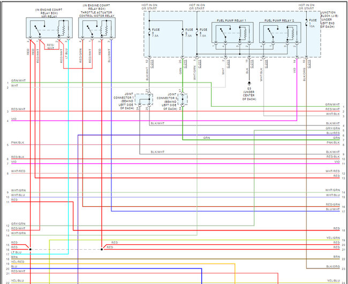Click left-side PNK/BLK label at line 5
This screenshot has width=348, height=284.
click(18, 143)
